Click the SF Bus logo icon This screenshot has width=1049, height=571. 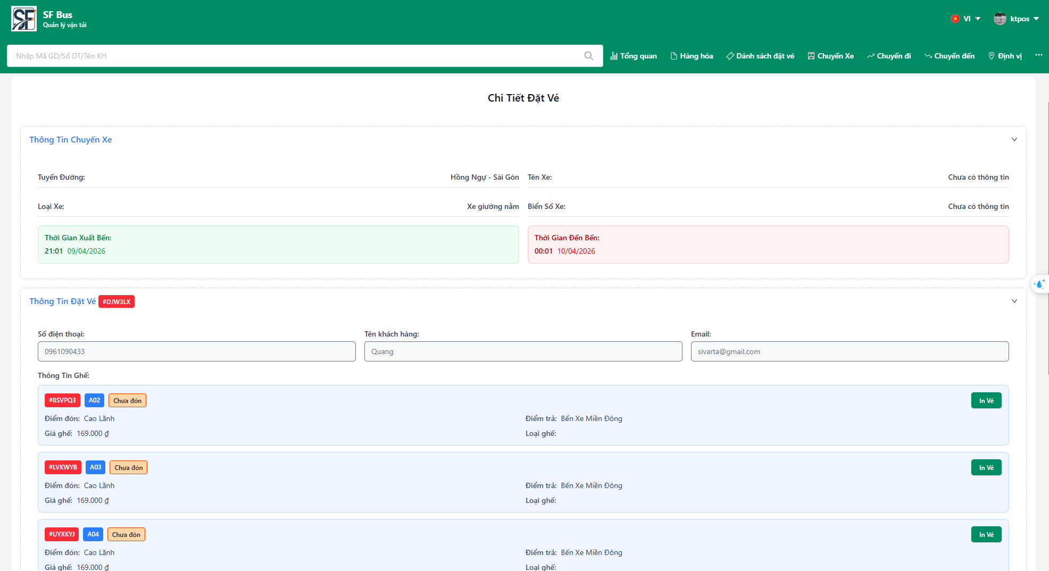click(24, 19)
